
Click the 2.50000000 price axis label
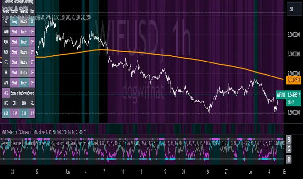(294, 73)
